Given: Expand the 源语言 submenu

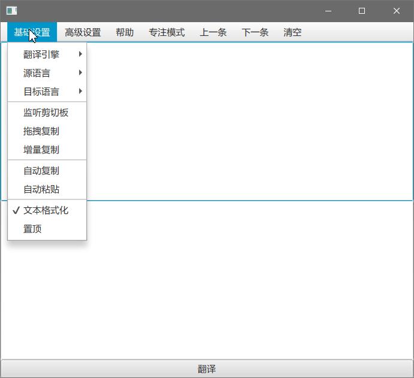Looking at the screenshot, I should tap(47, 73).
